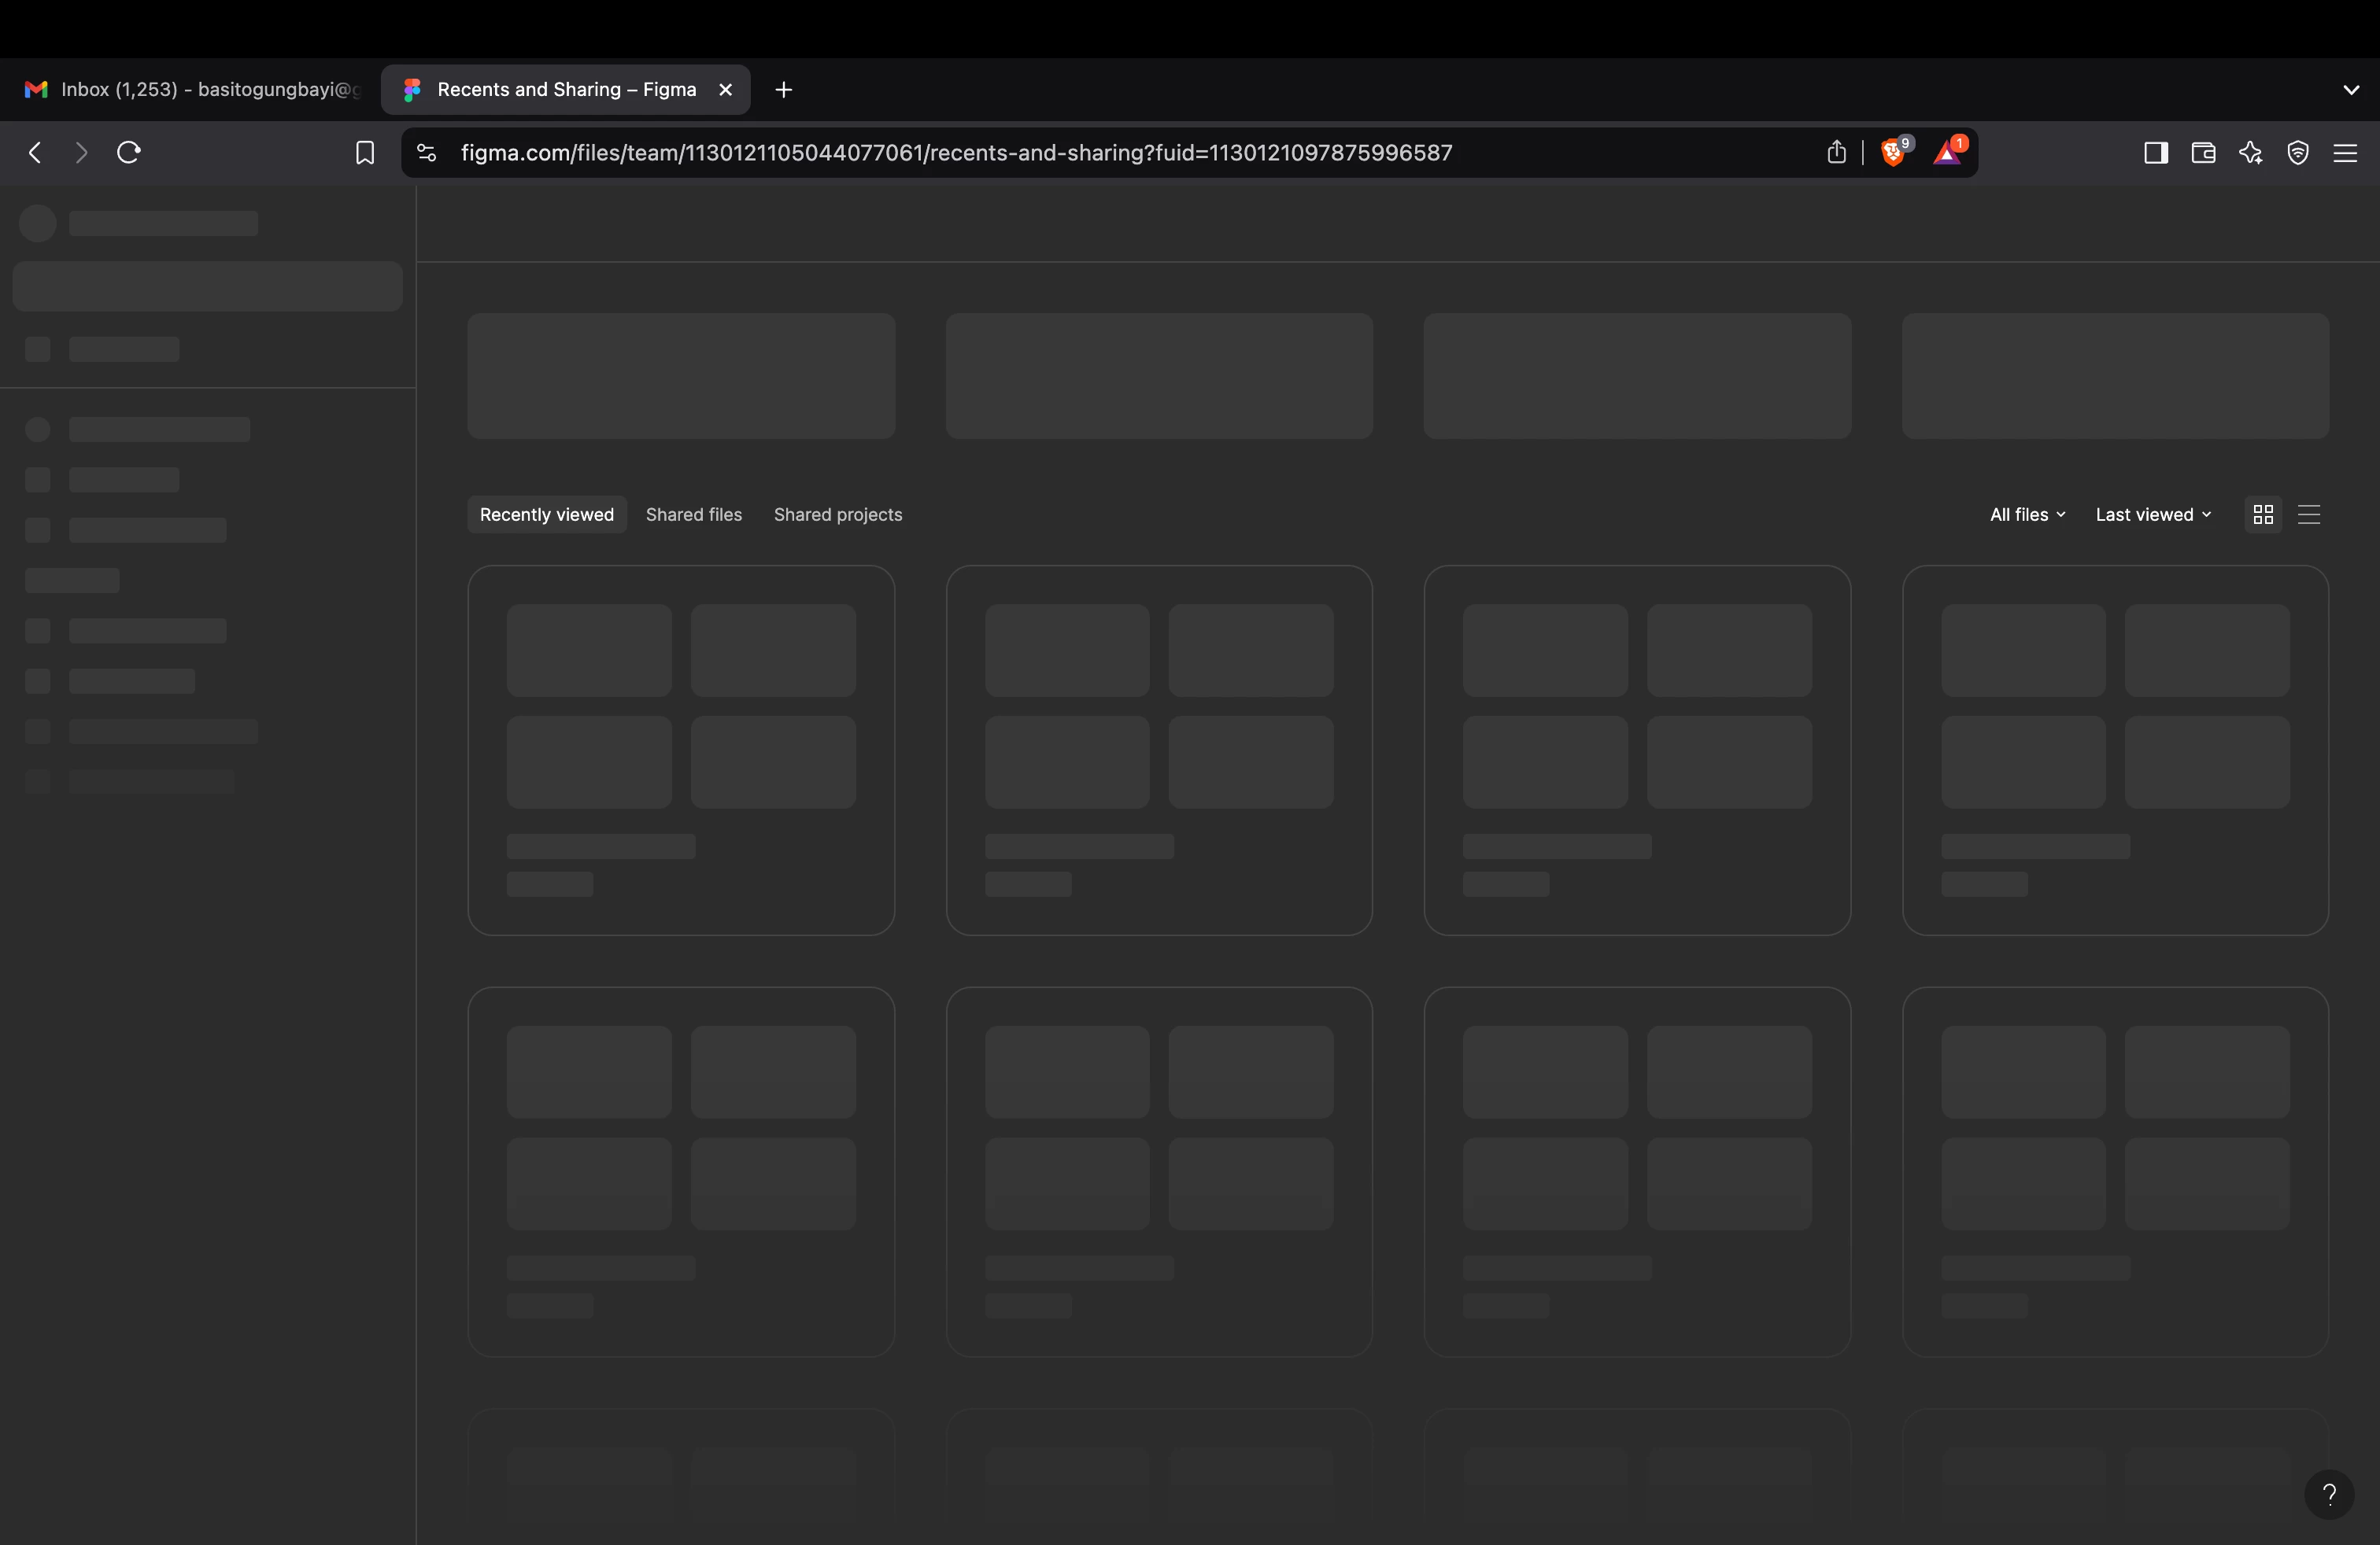2380x1545 pixels.
Task: Select Recents and Sharing Figma tab
Action: pyautogui.click(x=566, y=90)
